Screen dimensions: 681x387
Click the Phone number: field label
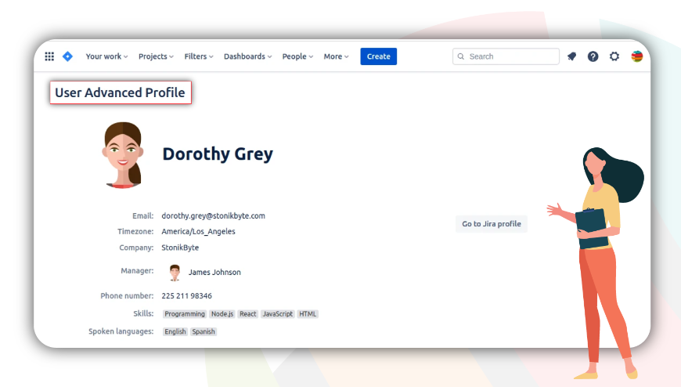127,295
